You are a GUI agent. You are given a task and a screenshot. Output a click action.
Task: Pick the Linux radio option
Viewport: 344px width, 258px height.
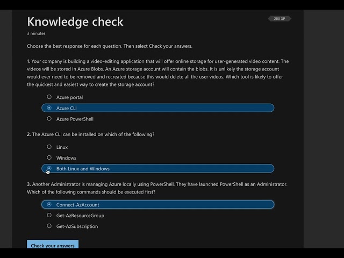pos(49,147)
